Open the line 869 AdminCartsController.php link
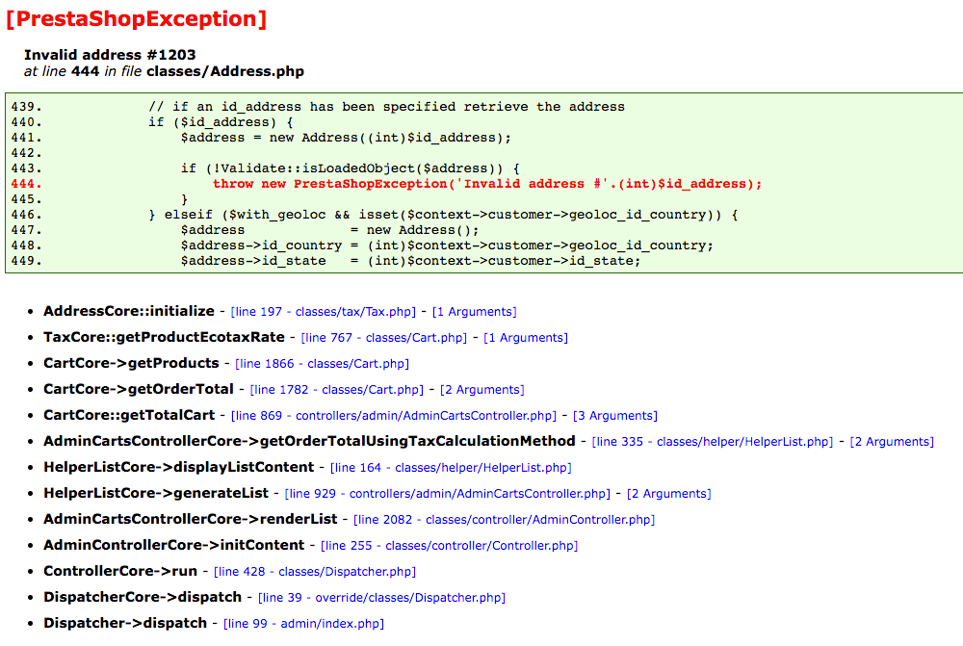 point(394,416)
